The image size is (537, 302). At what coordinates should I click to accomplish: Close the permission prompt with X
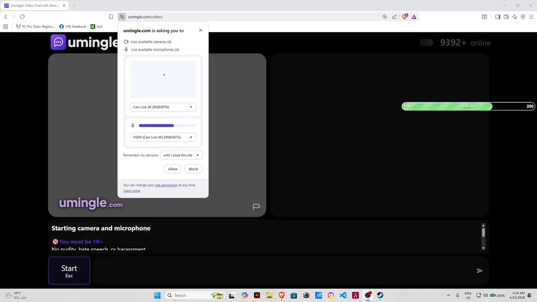pyautogui.click(x=201, y=30)
